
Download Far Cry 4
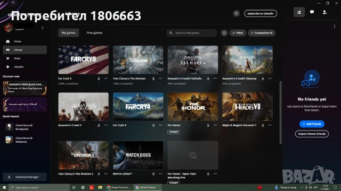tap(153, 125)
